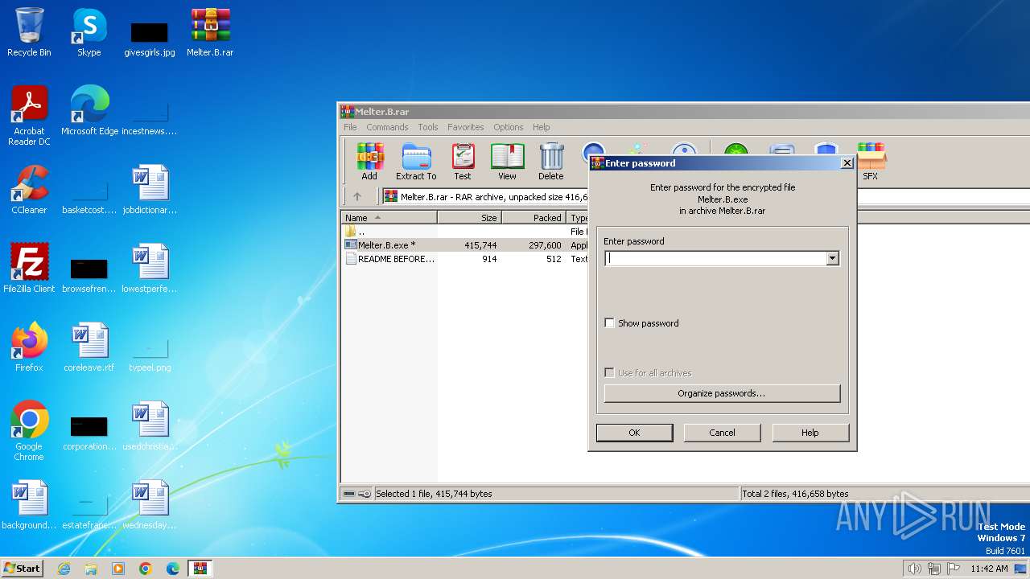The height and width of the screenshot is (579, 1030).
Task: Open the Help menu
Action: (x=542, y=127)
